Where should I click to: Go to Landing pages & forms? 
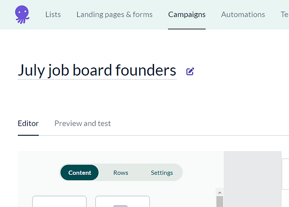pyautogui.click(x=114, y=14)
